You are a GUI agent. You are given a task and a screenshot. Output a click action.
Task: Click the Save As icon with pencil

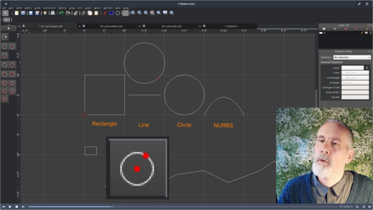click(37, 13)
